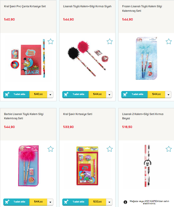
Task: Favorite the Kral Şakir Pvc Çanta set star
Action: (x=50, y=41)
